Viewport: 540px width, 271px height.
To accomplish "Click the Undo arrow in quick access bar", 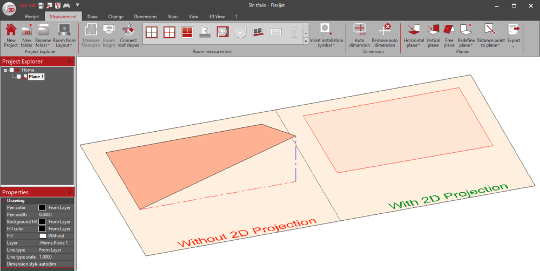I will (23, 5).
